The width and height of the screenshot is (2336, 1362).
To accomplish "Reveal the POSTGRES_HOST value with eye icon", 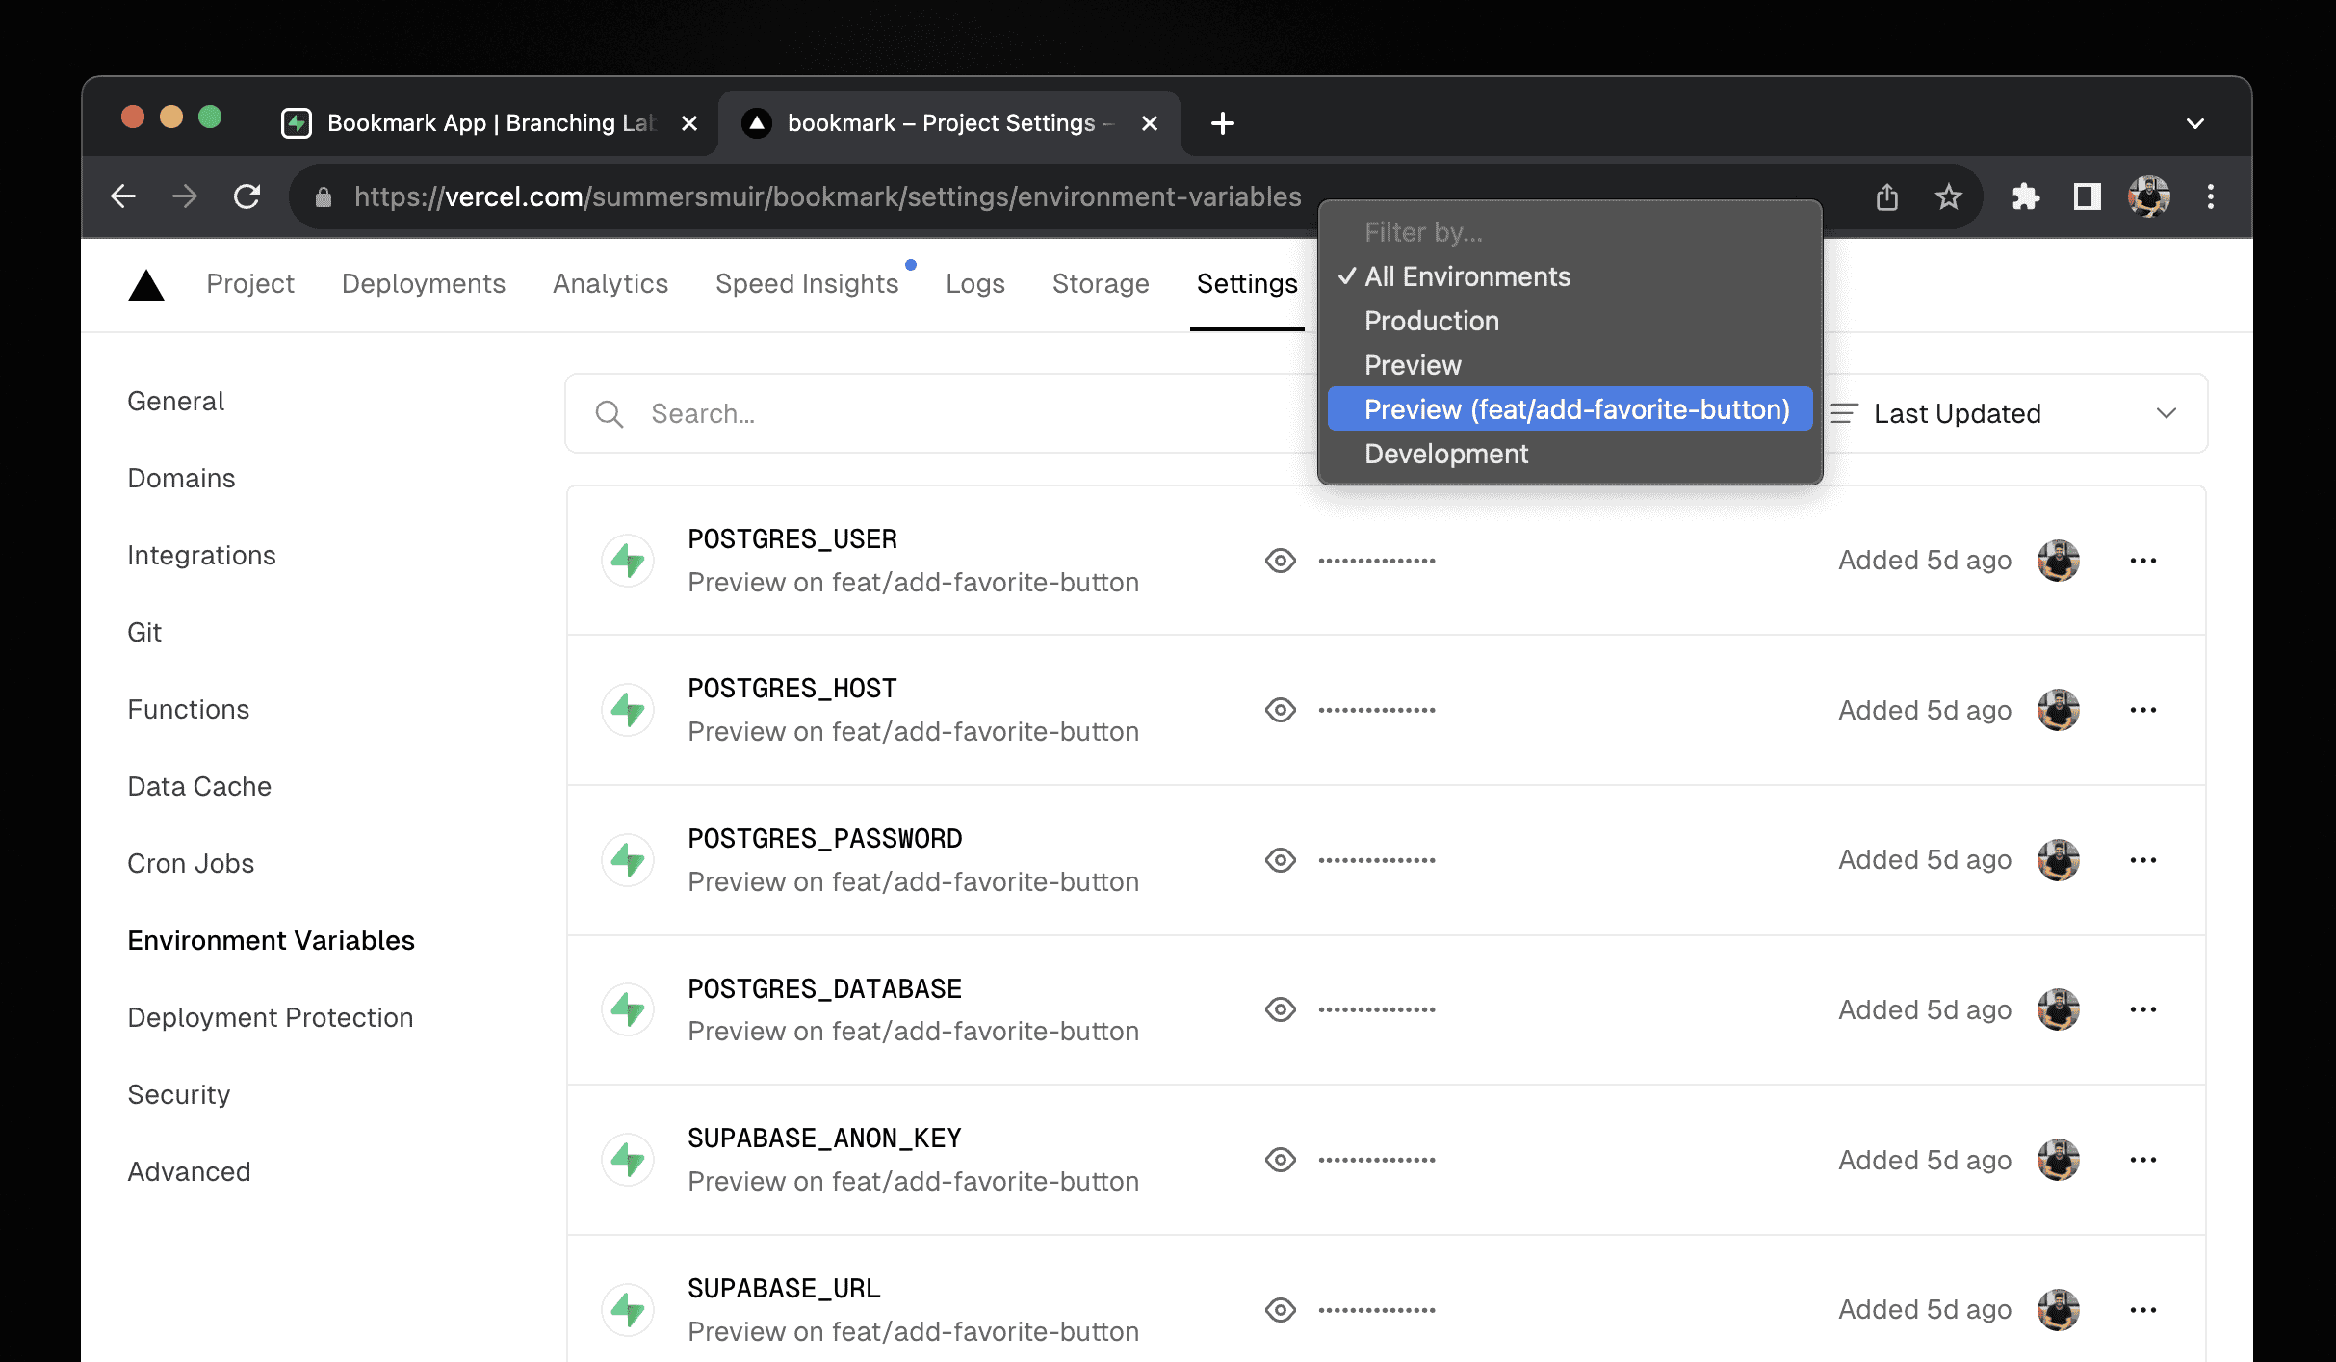I will point(1281,711).
